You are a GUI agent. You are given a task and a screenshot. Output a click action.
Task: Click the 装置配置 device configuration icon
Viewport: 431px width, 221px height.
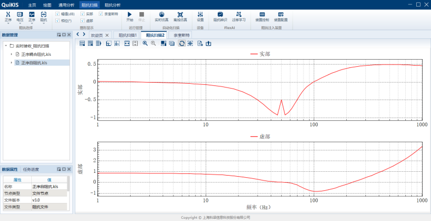pyautogui.click(x=281, y=15)
